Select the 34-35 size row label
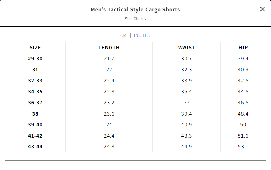The width and height of the screenshot is (271, 170). point(35,92)
